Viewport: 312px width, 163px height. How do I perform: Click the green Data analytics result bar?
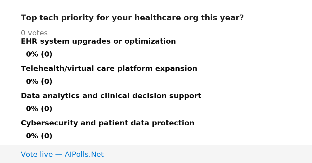coord(21,109)
